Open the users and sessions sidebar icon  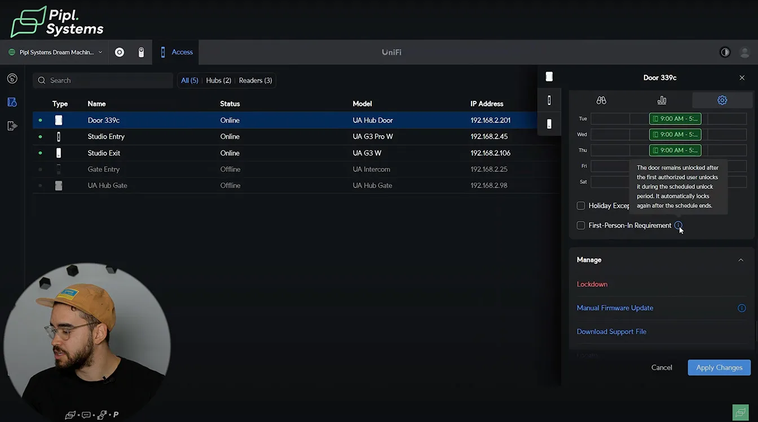click(12, 126)
